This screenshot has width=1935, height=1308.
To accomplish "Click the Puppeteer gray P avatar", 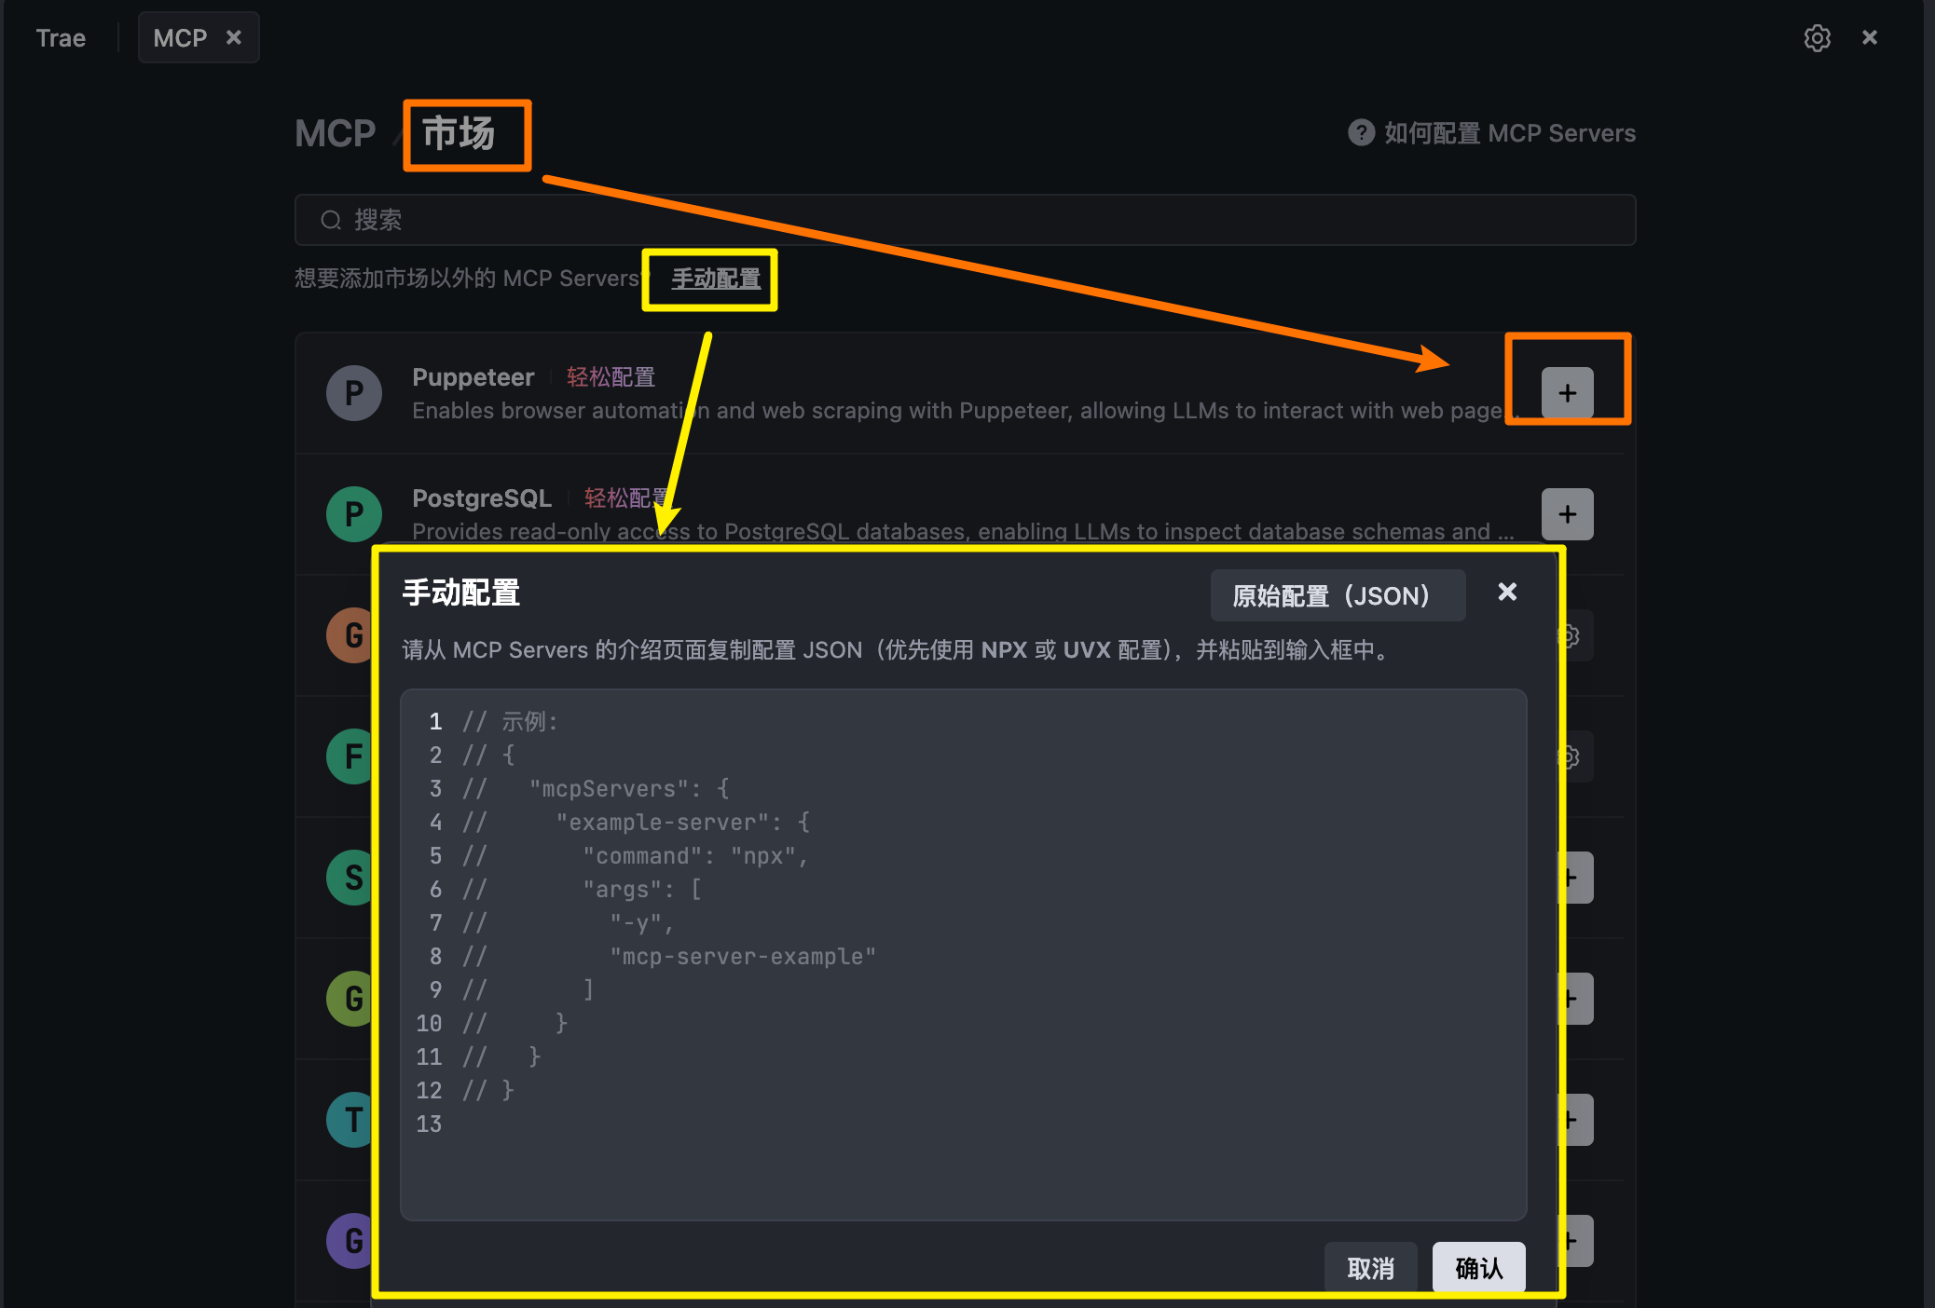I will click(354, 393).
